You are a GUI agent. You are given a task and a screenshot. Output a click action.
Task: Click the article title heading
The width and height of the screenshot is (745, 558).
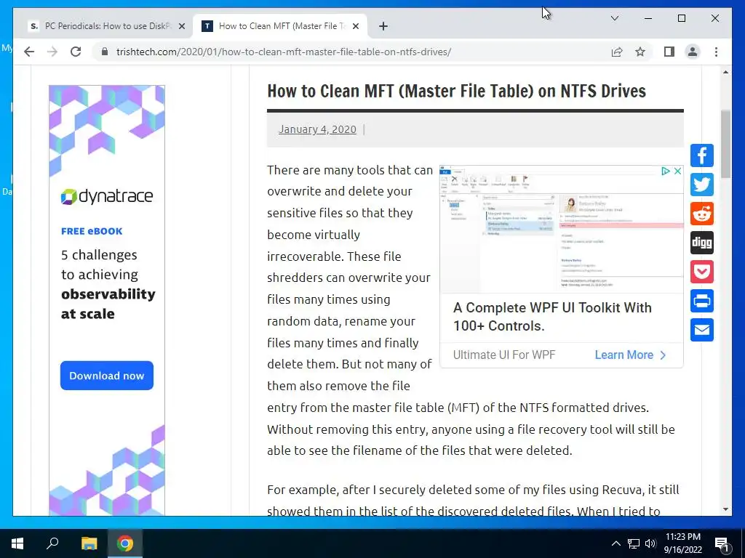[x=456, y=91]
